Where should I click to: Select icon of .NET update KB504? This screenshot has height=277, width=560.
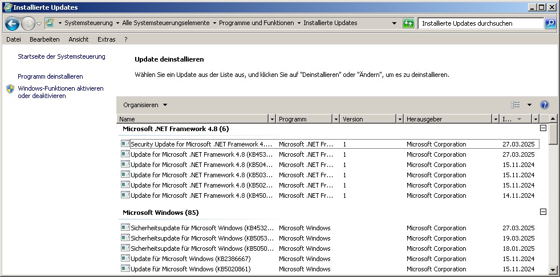[x=125, y=164]
